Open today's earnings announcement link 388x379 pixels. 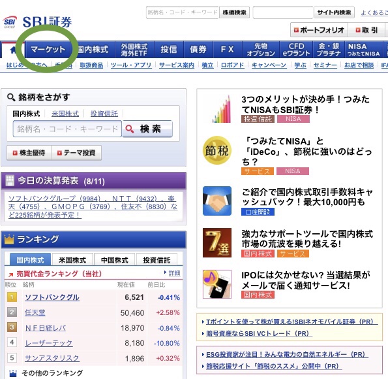[93, 206]
